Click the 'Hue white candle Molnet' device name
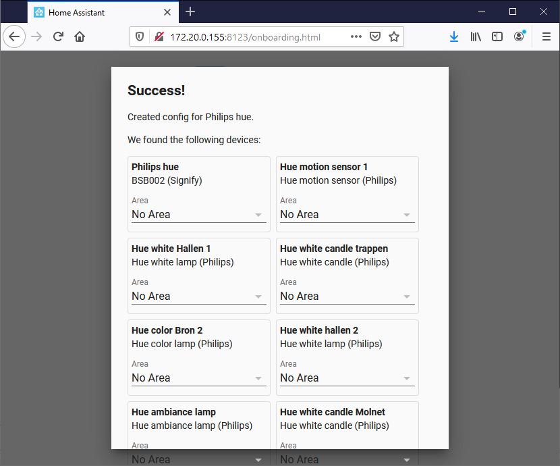 coord(333,413)
